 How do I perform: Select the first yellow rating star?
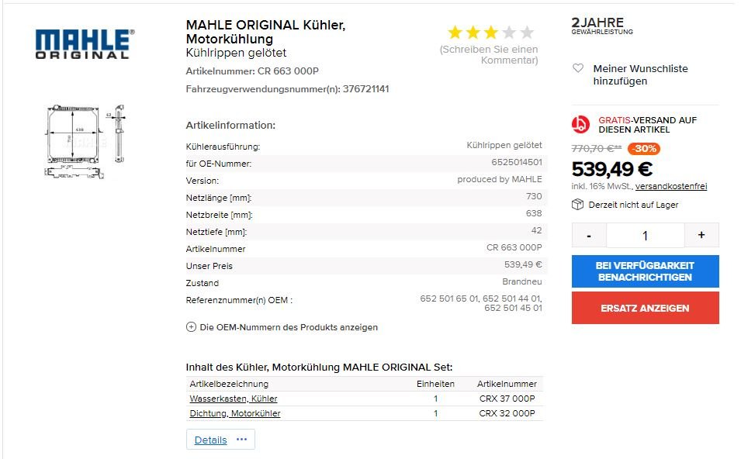[455, 33]
